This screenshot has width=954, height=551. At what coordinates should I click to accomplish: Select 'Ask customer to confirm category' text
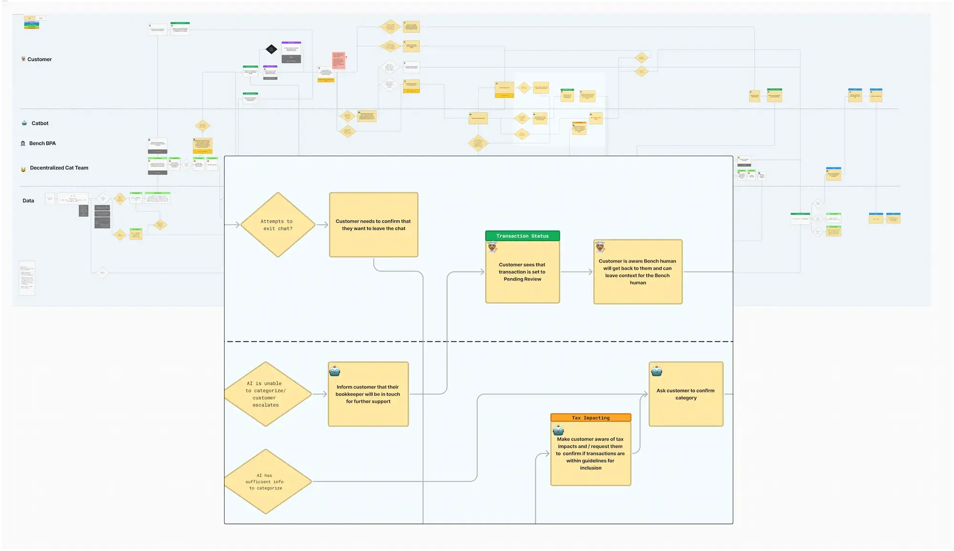click(x=685, y=394)
